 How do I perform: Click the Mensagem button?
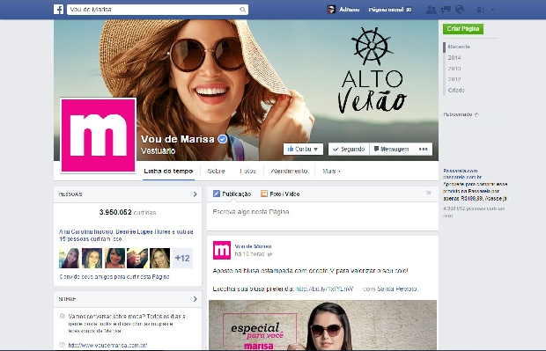click(x=391, y=149)
